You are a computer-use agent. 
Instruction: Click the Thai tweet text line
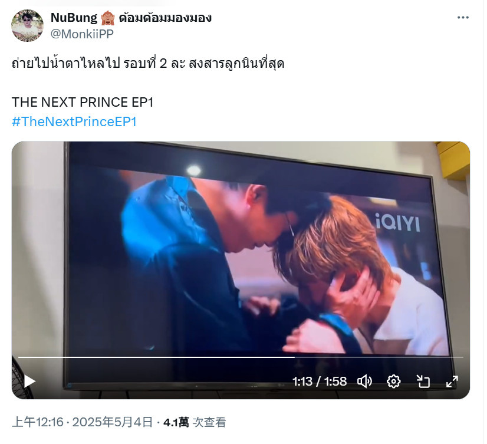click(148, 63)
